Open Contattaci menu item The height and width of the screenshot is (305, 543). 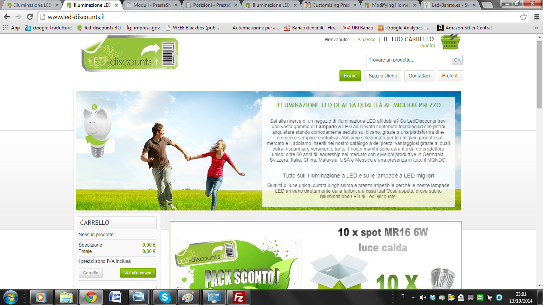point(419,76)
